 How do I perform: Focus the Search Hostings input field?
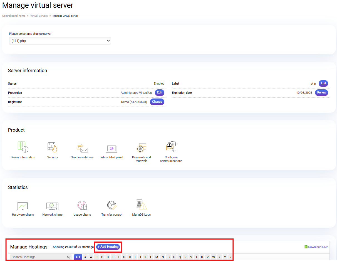[x=38, y=257]
